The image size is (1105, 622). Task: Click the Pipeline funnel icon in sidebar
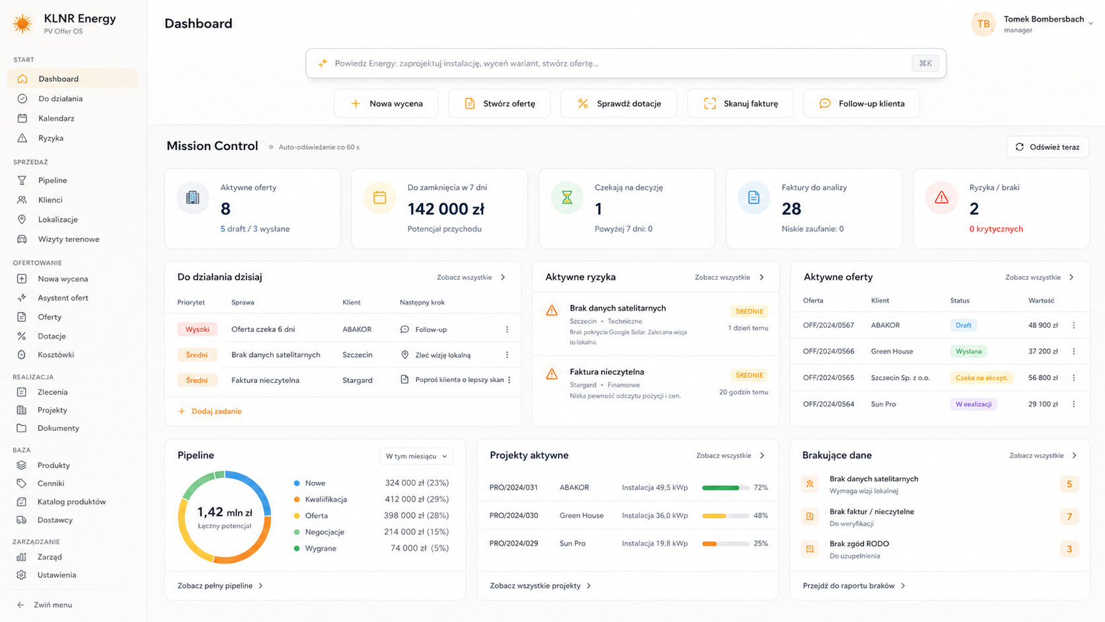[22, 180]
